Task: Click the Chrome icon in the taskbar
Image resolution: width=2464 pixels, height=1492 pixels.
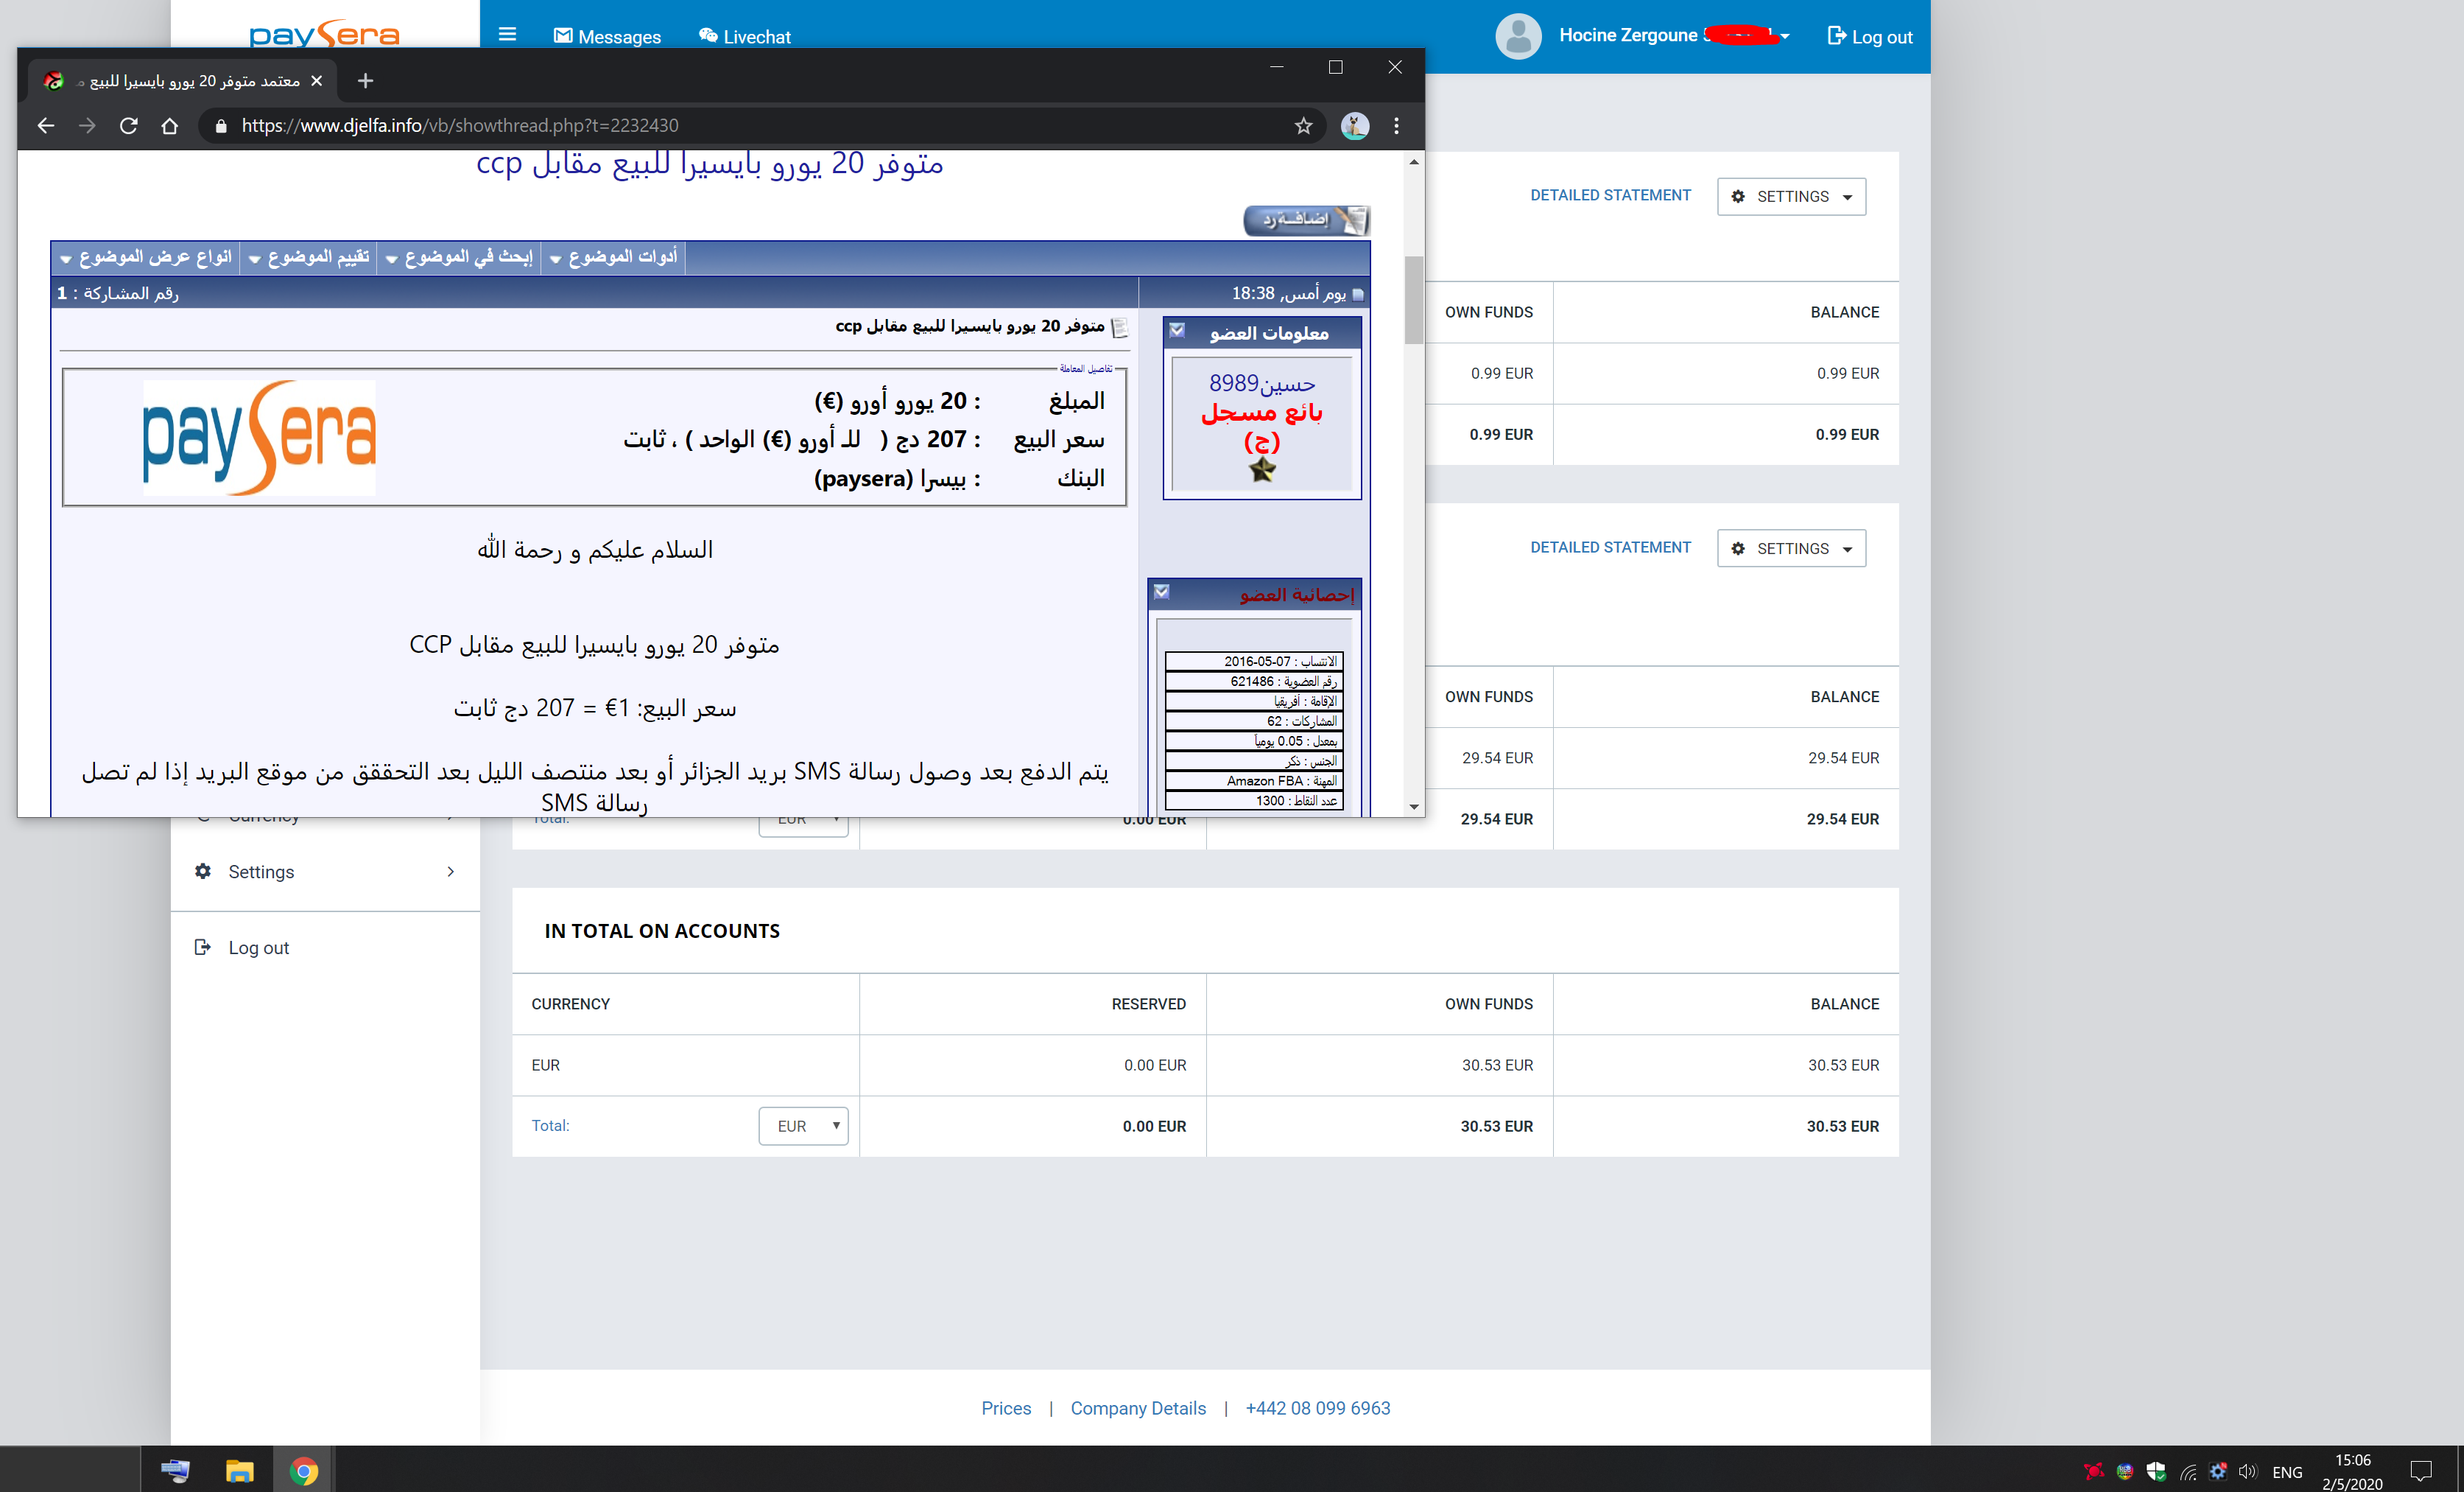Action: [x=303, y=1470]
